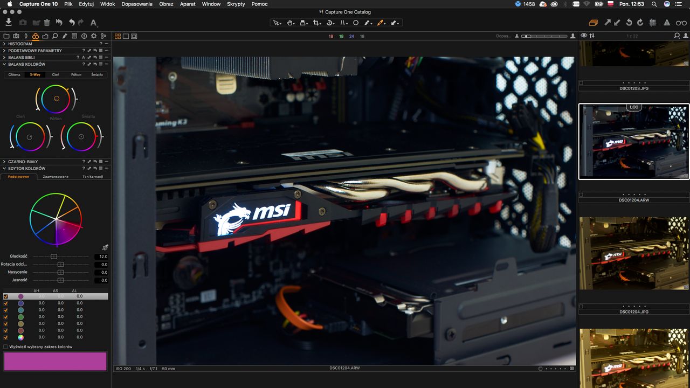
Task: Uncheck the purple color range checkbox
Action: [x=6, y=296]
